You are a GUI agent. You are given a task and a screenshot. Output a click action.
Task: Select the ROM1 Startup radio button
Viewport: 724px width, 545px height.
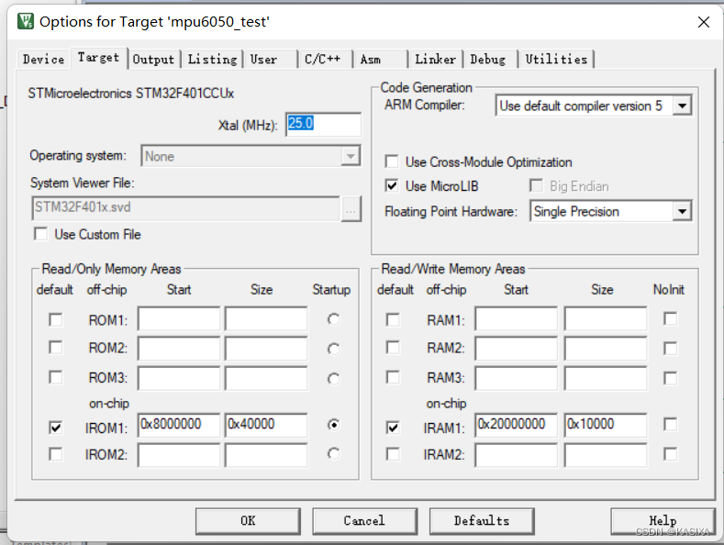click(x=333, y=319)
